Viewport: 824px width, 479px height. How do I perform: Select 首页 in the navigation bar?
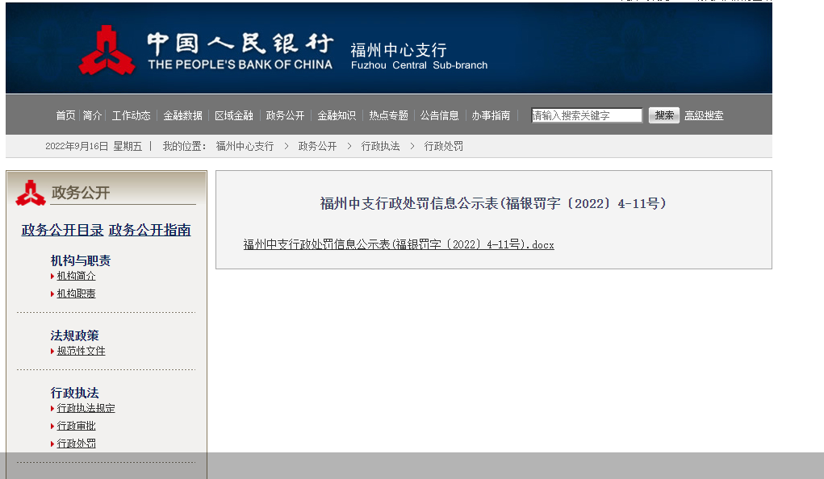(x=65, y=115)
